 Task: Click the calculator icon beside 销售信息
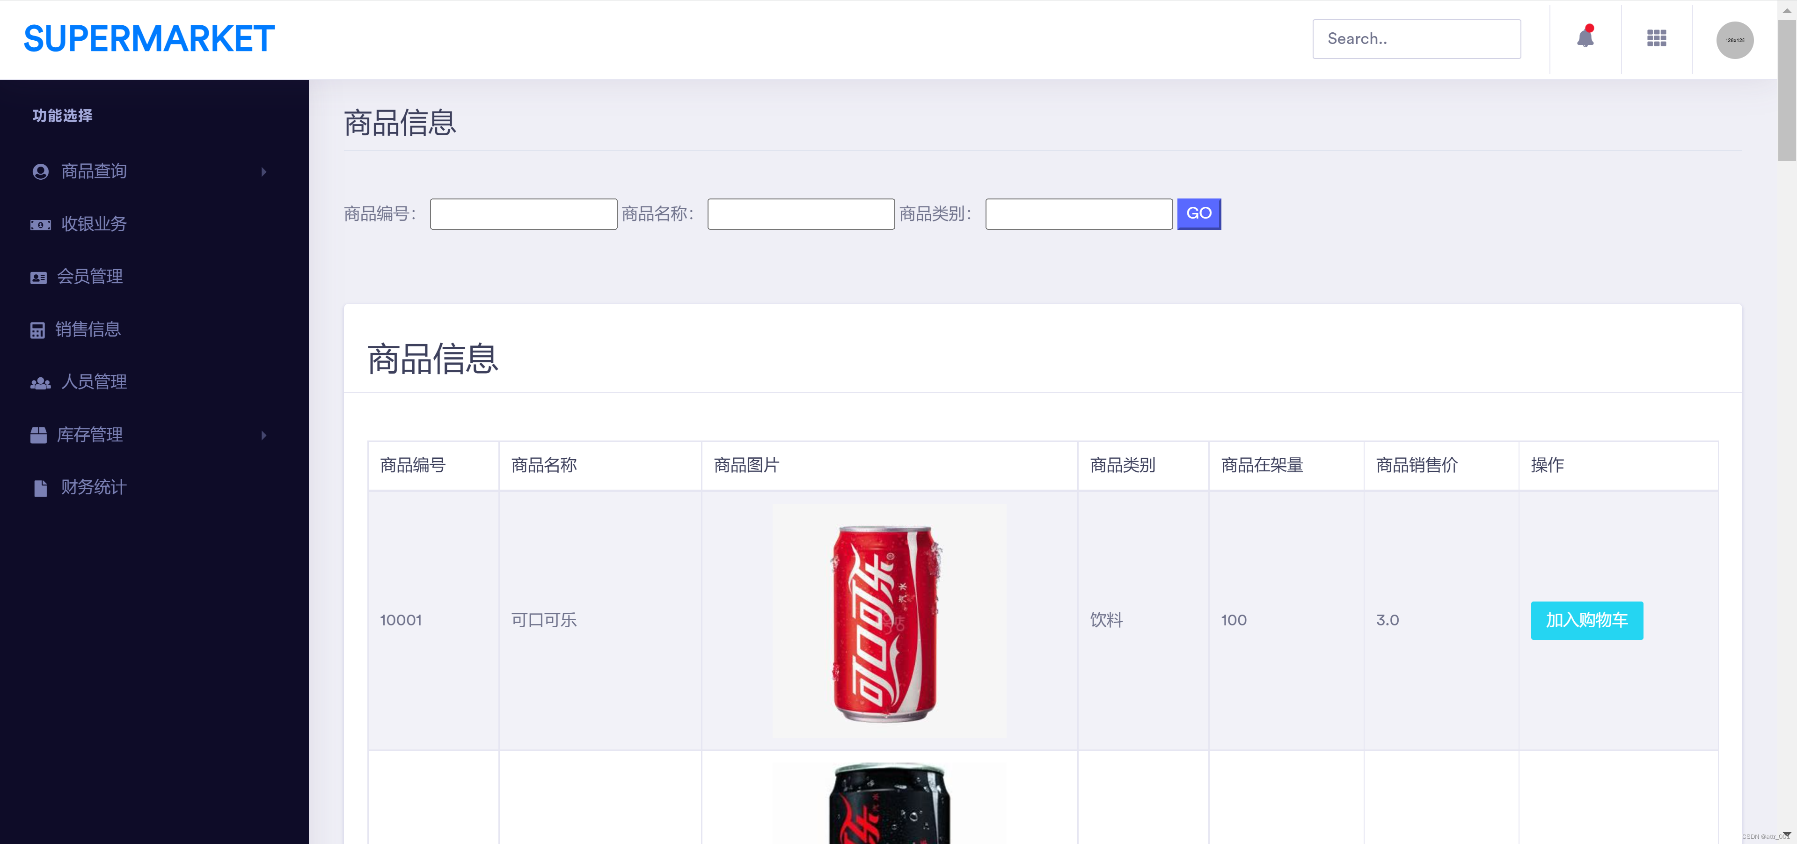pyautogui.click(x=37, y=330)
